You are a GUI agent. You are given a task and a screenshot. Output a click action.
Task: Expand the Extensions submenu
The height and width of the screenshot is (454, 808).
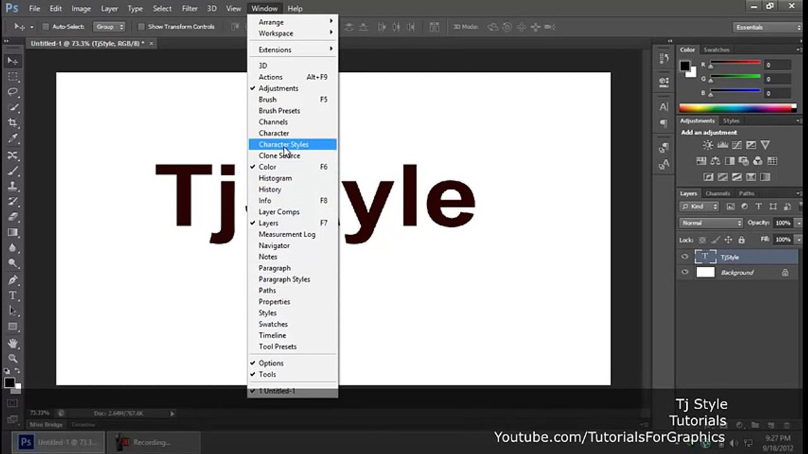293,50
